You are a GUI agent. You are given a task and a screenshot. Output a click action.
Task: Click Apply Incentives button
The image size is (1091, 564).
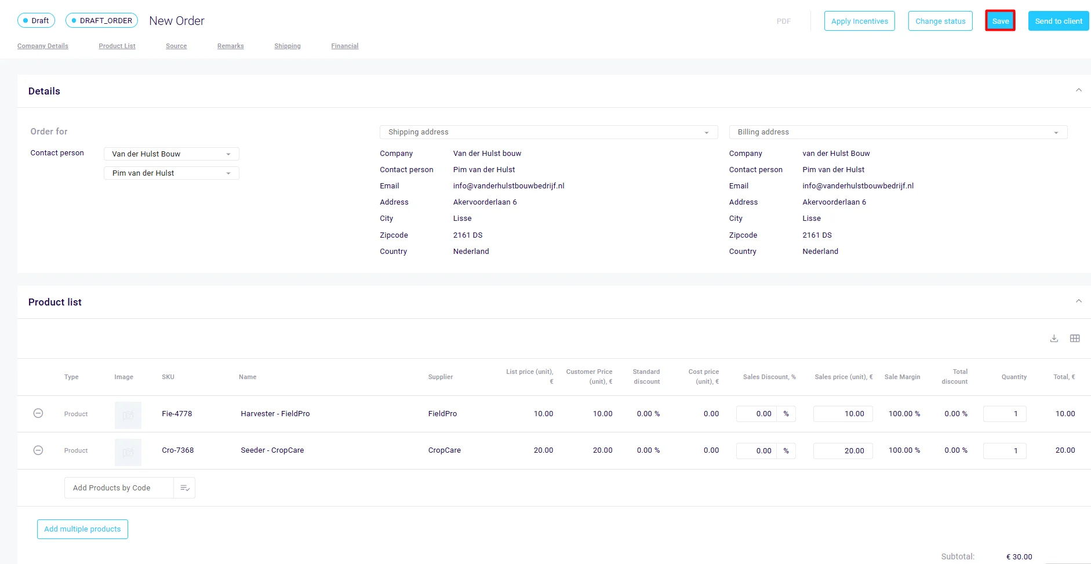[860, 21]
